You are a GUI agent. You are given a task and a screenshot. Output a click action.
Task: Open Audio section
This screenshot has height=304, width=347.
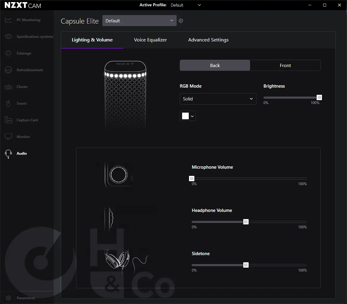pyautogui.click(x=22, y=153)
